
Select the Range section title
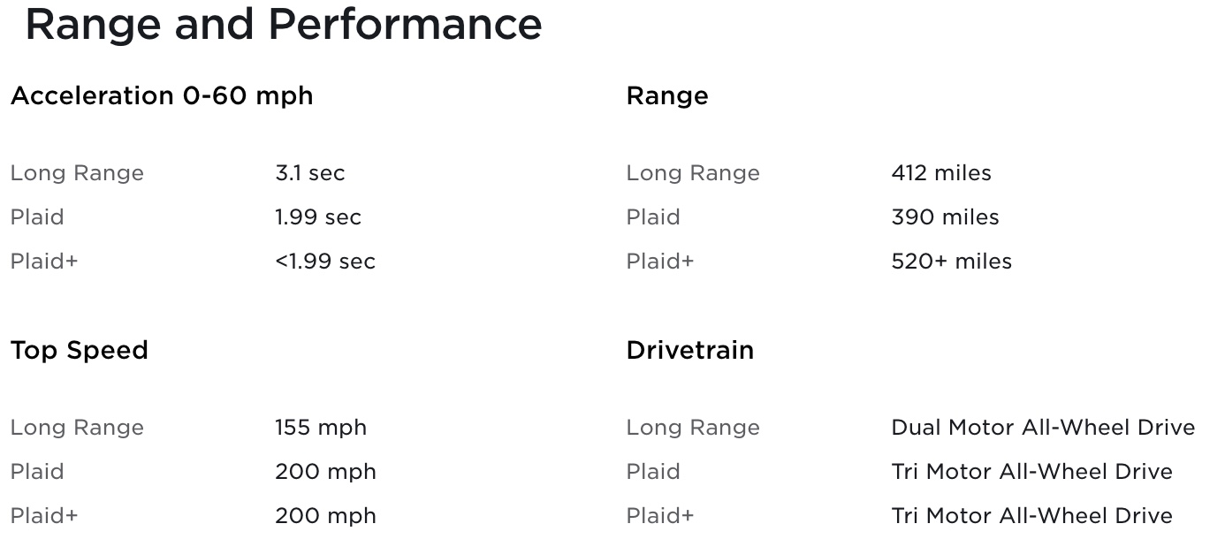[x=666, y=95]
